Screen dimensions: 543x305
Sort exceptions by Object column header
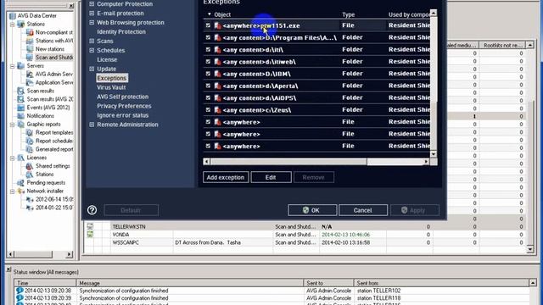(222, 14)
